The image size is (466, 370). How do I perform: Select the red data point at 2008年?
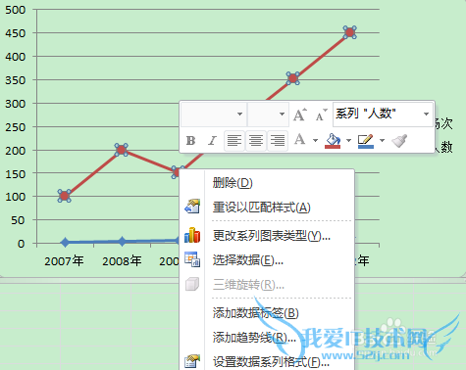pos(122,150)
